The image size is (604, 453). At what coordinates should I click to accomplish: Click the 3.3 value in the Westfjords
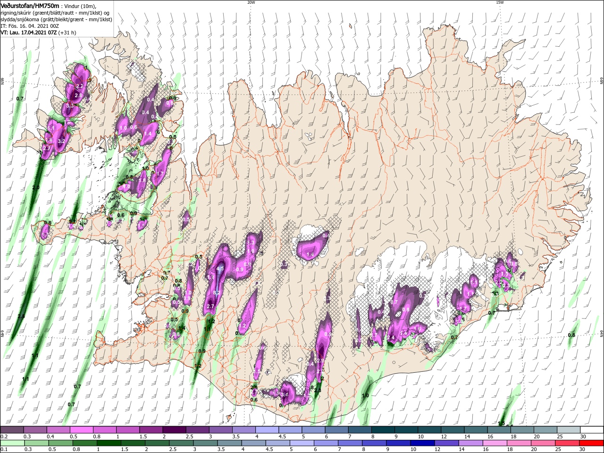70,106
